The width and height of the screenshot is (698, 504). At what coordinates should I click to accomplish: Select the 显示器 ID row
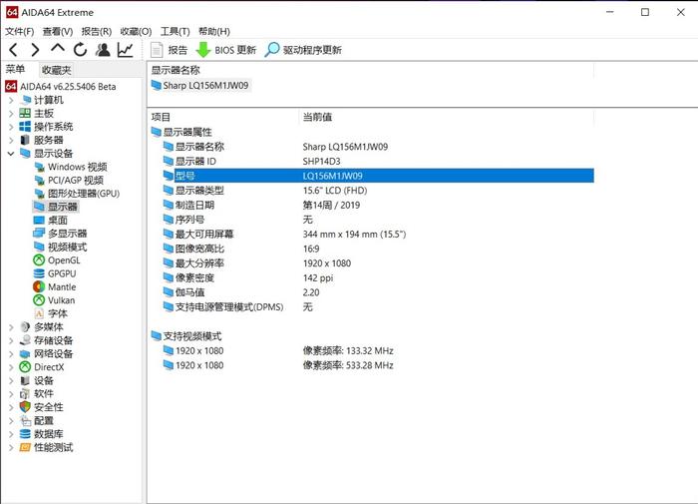(378, 162)
